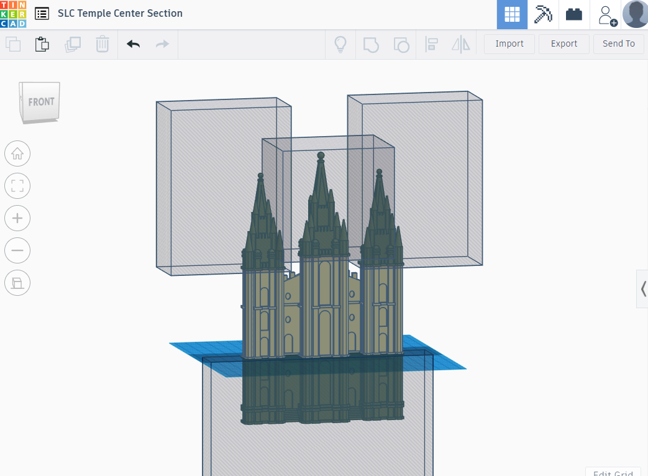Screen dimensions: 648x476
Task: Toggle visibility of hidden objects with the lightbulb
Action: coord(340,44)
